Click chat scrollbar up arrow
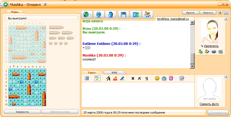The width and height of the screenshot is (232, 117). (192, 23)
